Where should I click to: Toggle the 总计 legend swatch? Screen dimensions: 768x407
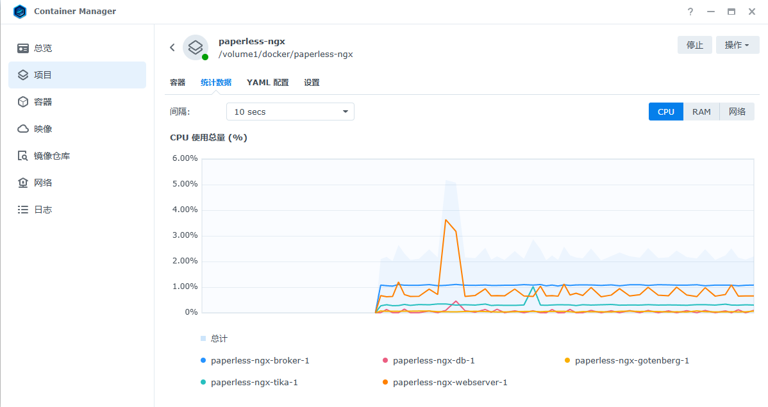pyautogui.click(x=203, y=338)
